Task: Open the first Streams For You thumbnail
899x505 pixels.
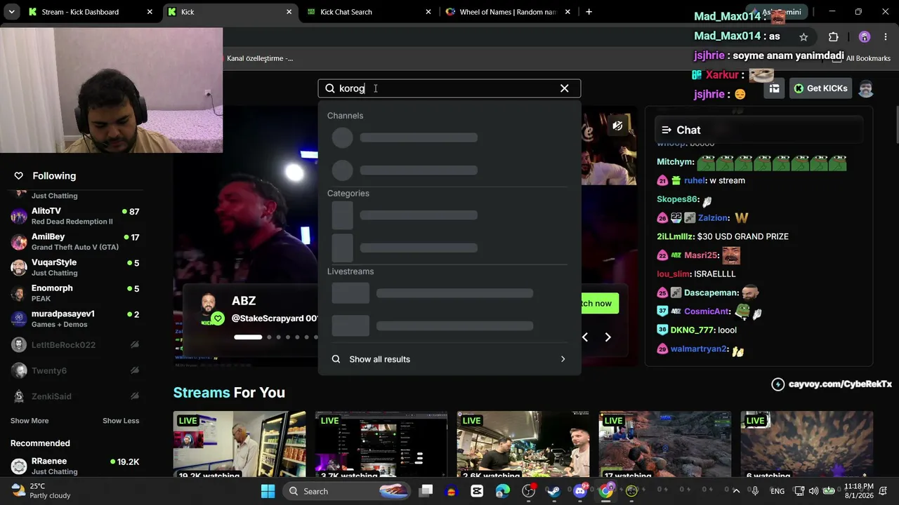Action: [x=239, y=444]
